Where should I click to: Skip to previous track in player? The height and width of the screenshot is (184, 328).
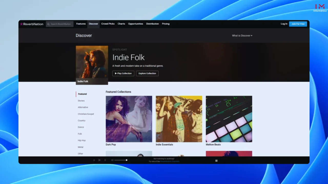pyautogui.click(x=94, y=160)
